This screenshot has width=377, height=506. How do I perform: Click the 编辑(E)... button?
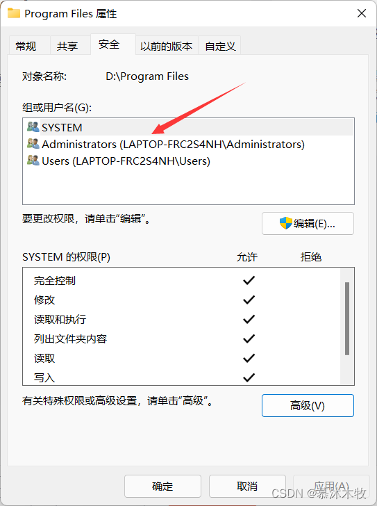(x=308, y=223)
